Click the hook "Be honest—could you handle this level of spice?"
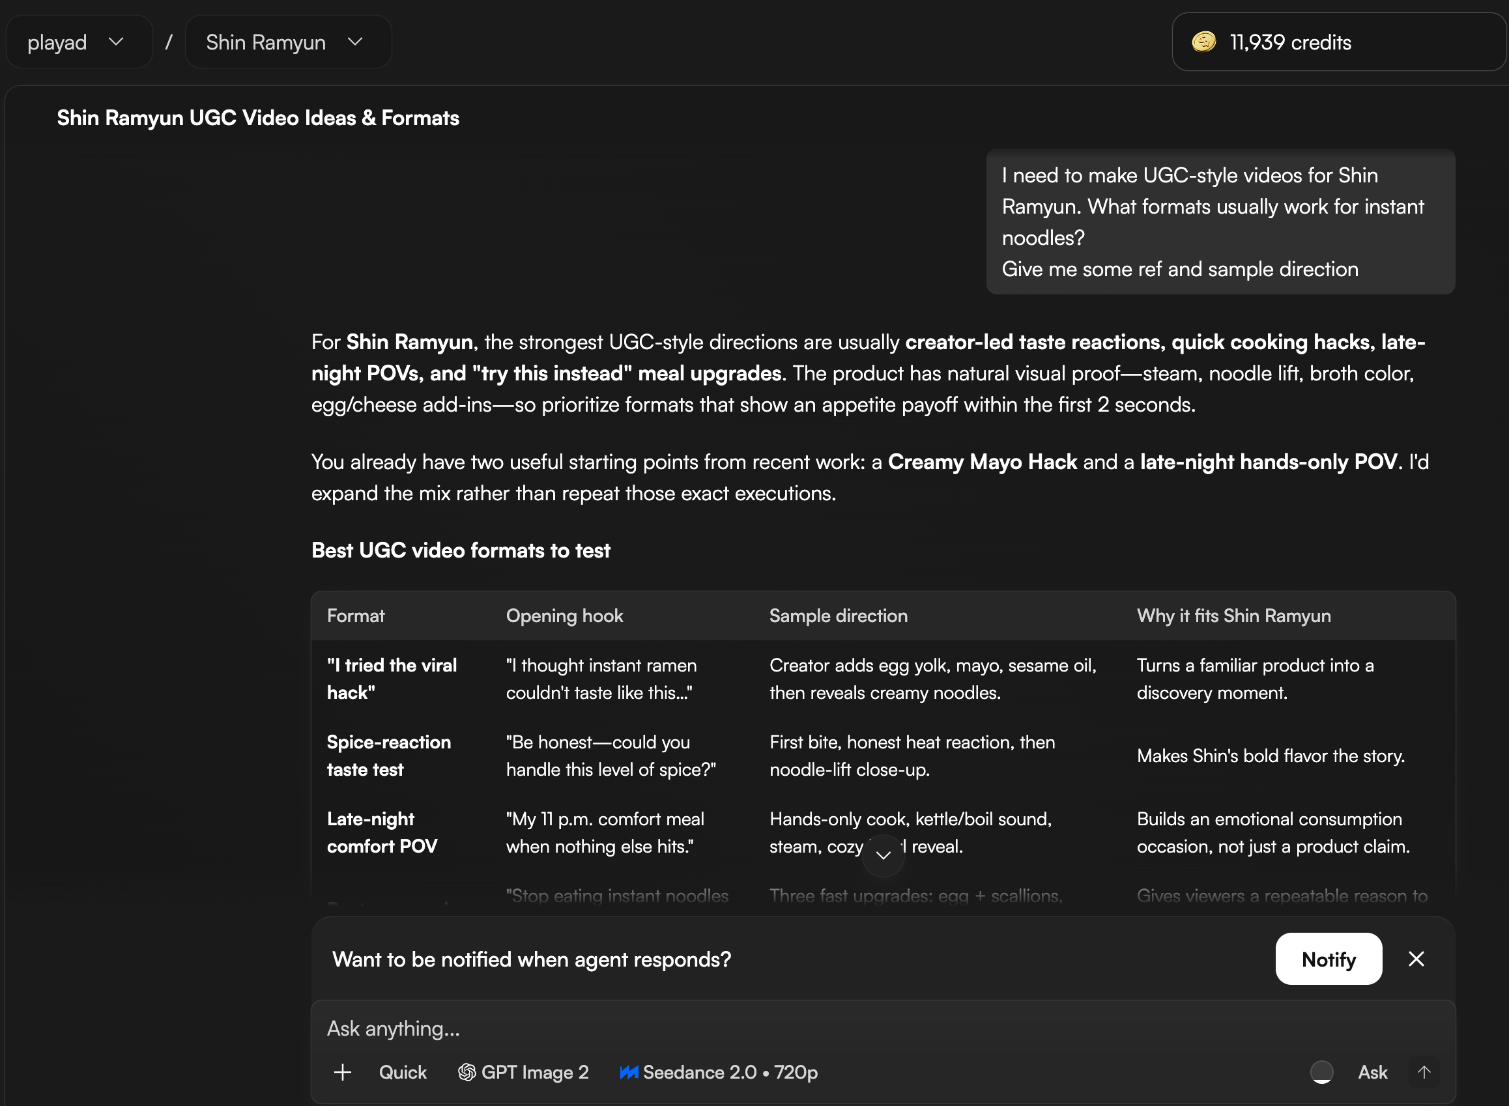The height and width of the screenshot is (1106, 1509). 611,756
